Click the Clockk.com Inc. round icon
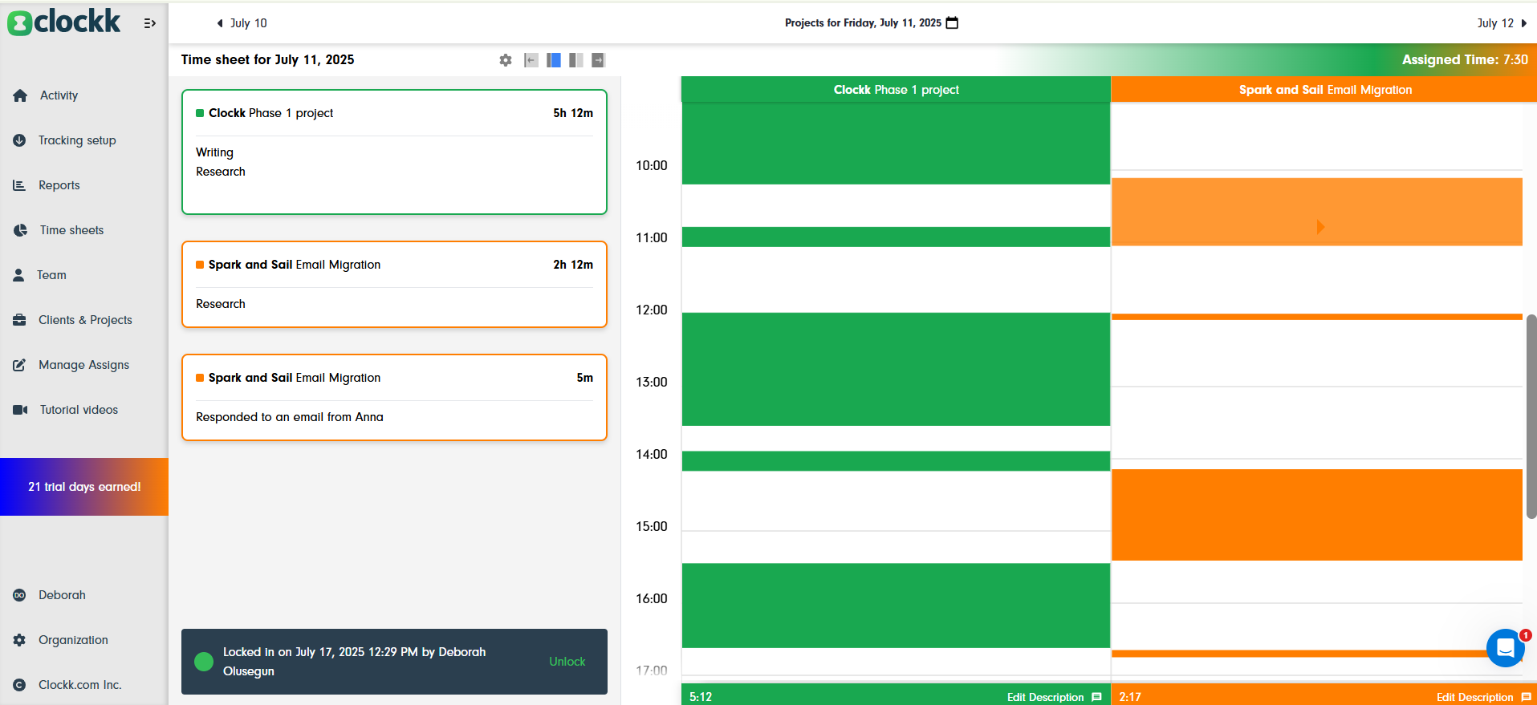The height and width of the screenshot is (705, 1537). coord(19,685)
